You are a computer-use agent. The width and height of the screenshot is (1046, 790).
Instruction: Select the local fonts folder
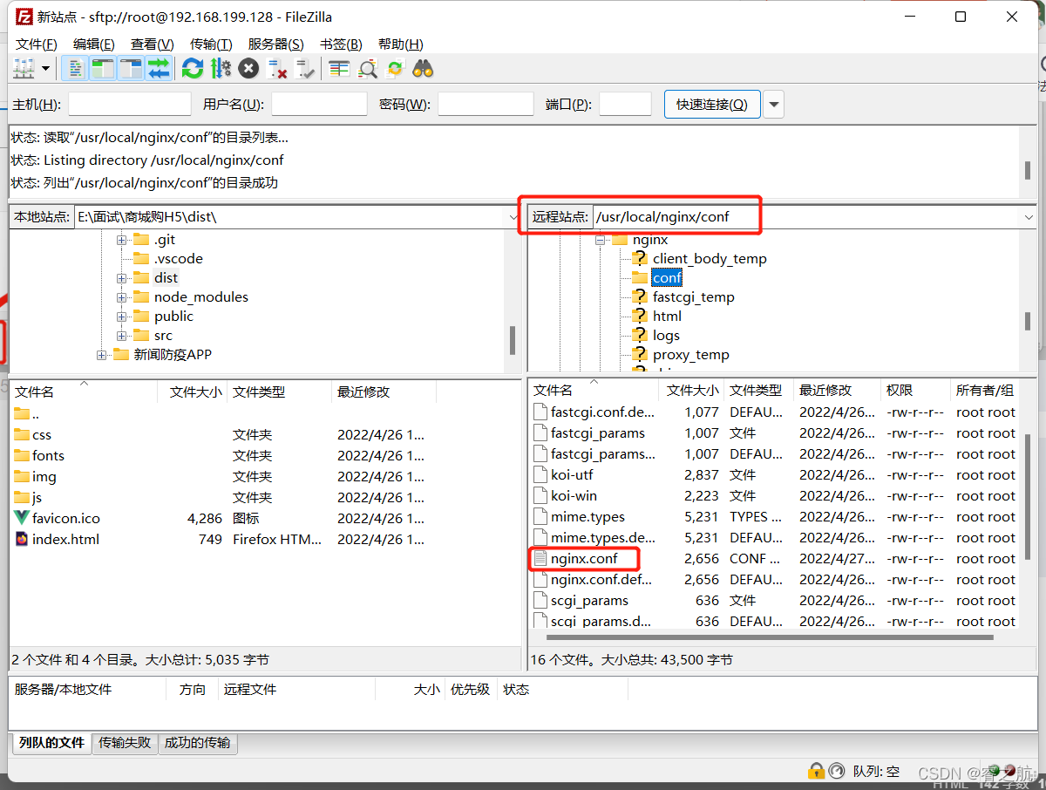[48, 456]
